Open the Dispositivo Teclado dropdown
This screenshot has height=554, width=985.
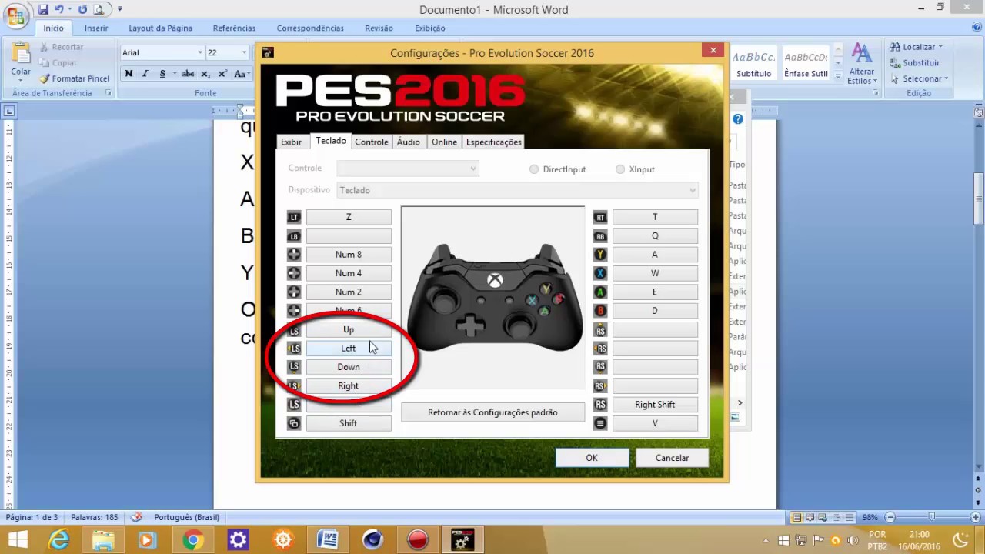click(x=517, y=190)
